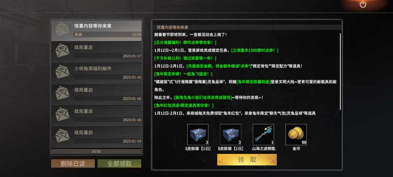
Task: Click the first blue skin box reward
Action: pyautogui.click(x=198, y=135)
